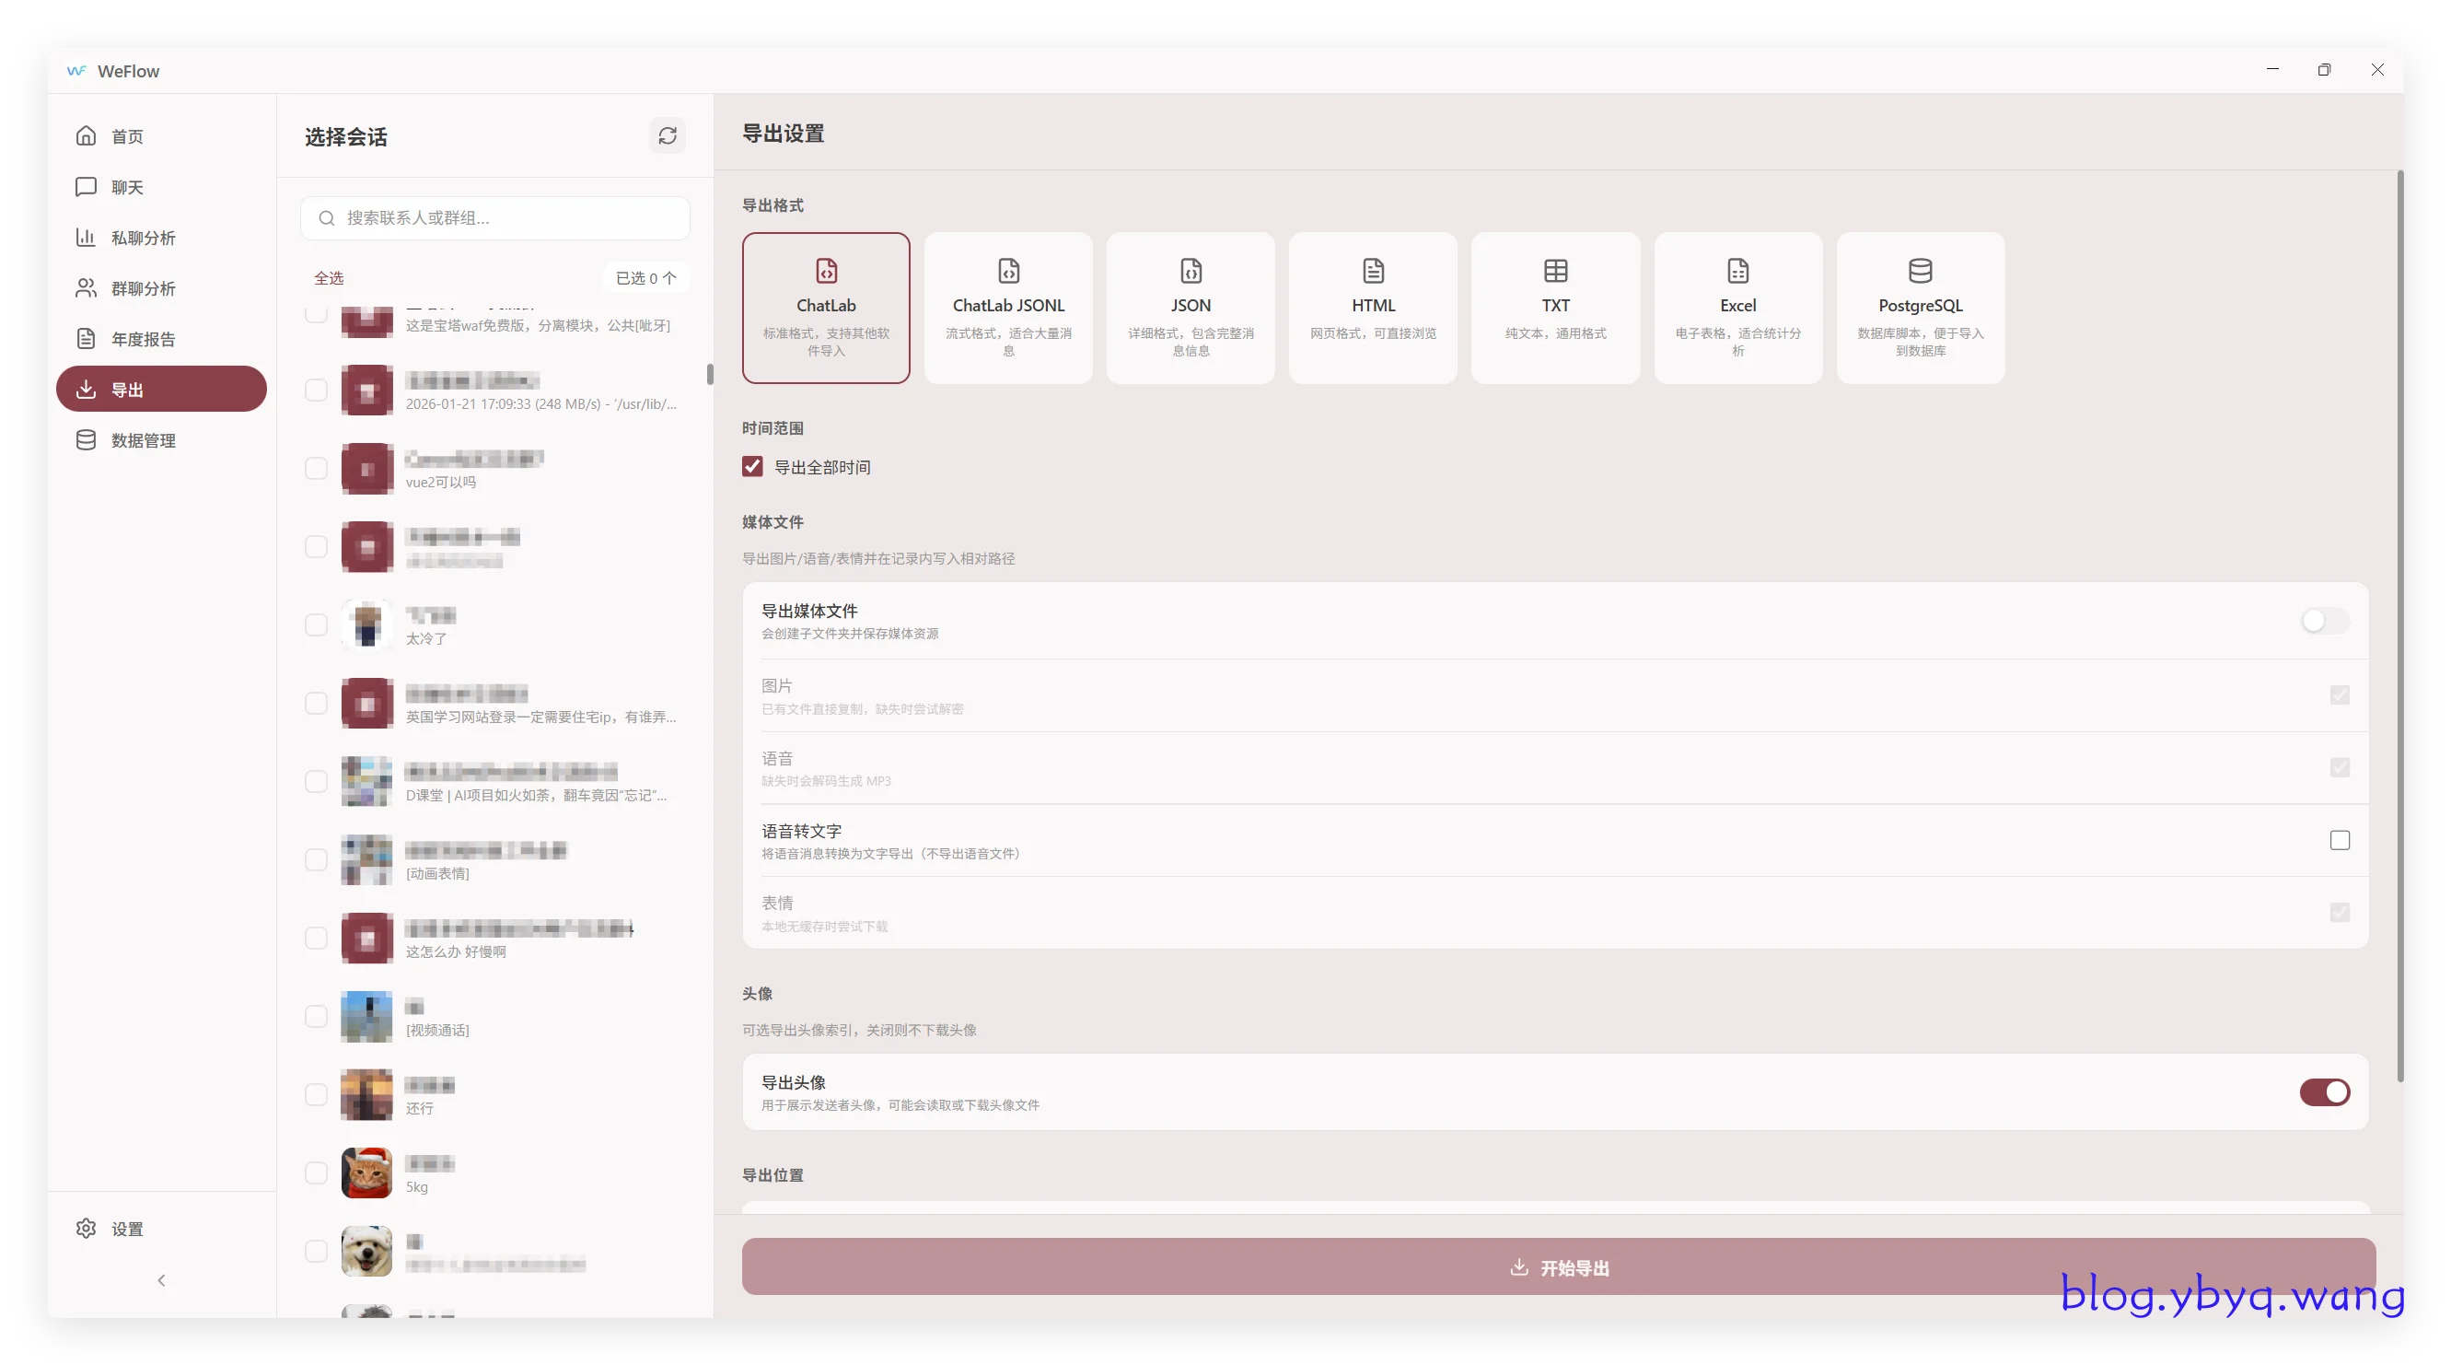Click the 搜索联系人或群组 search field
Image resolution: width=2451 pixels, height=1365 pixels.
(x=494, y=218)
